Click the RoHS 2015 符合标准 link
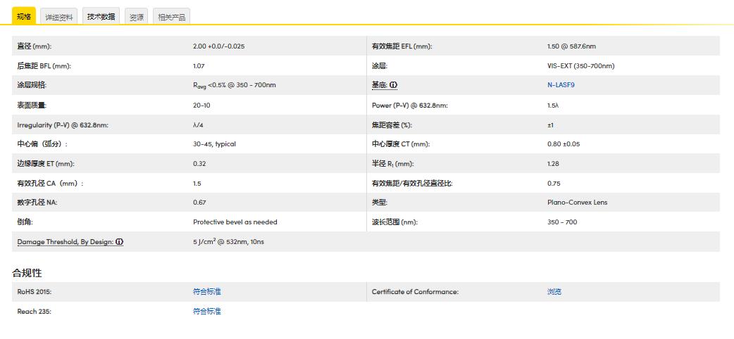Screen dimensions: 734x339 point(206,291)
